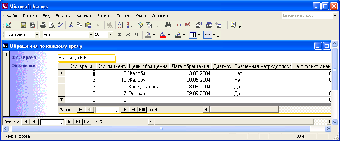Click the Cut scissors icon
This screenshot has width=340, height=141.
pos(71,25)
